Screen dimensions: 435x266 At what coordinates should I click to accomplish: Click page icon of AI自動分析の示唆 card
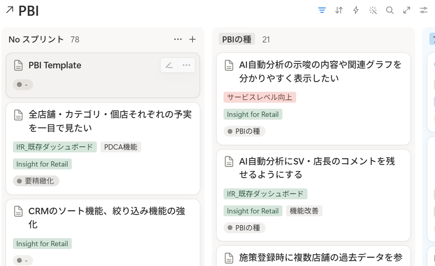coord(229,65)
